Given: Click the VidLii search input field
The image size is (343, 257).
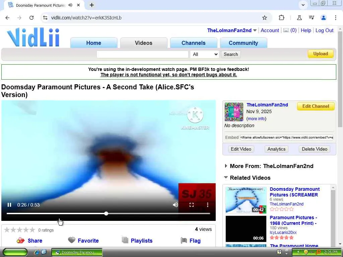Looking at the screenshot, I should [142, 55].
